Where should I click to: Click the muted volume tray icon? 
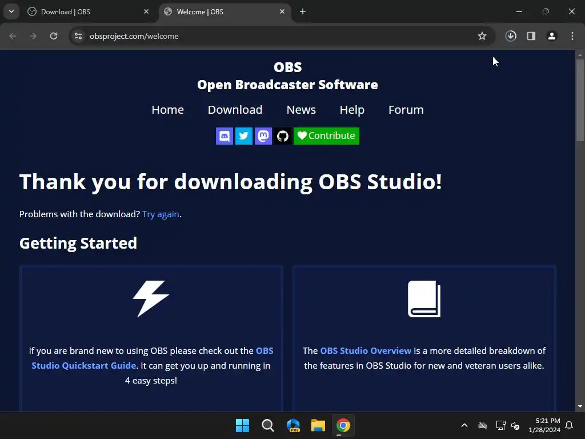pyautogui.click(x=516, y=425)
